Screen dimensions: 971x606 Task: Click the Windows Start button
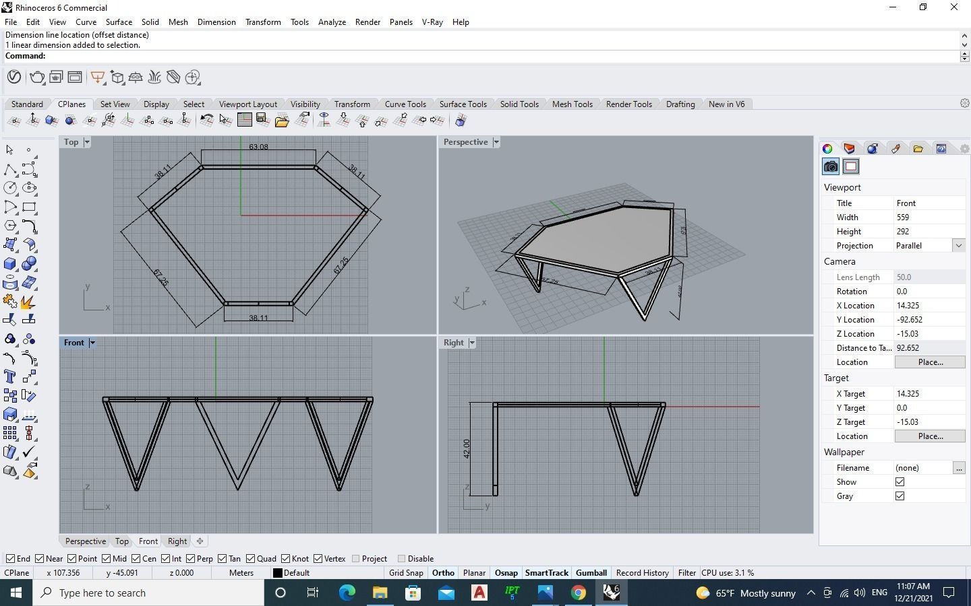point(16,593)
